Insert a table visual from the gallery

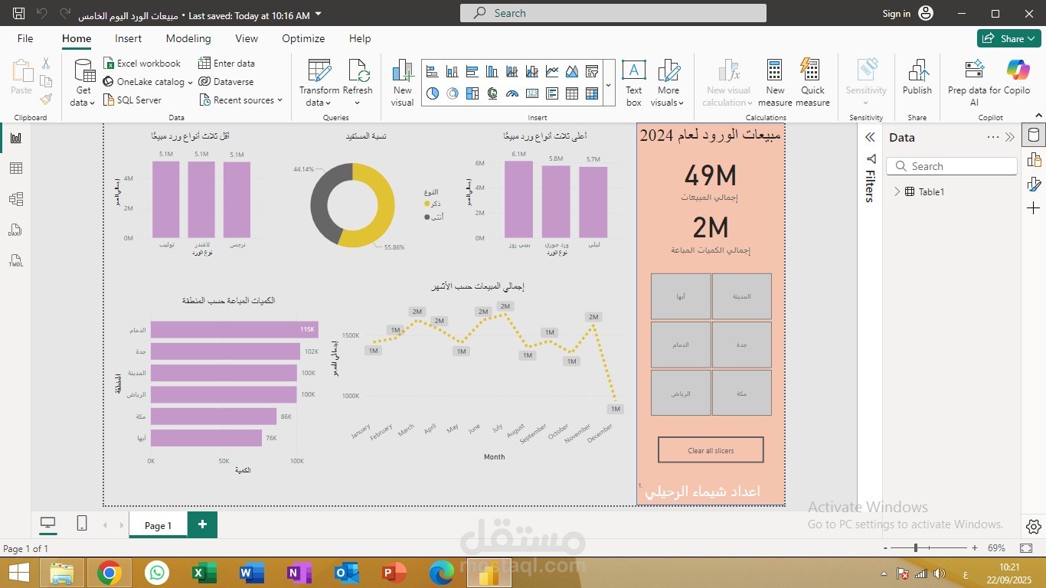point(572,93)
